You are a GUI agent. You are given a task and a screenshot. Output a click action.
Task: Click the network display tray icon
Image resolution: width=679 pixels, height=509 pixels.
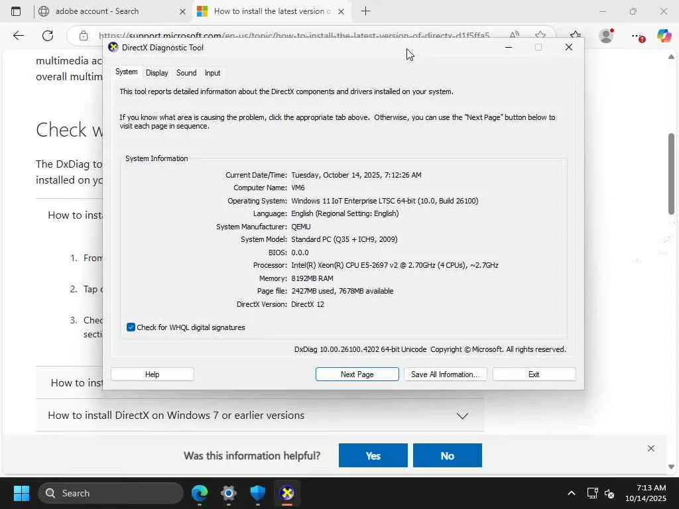(x=592, y=493)
